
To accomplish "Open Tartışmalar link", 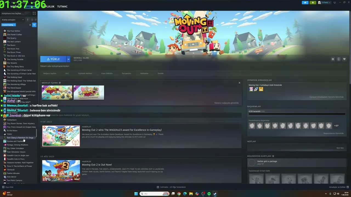I will pos(126,73).
